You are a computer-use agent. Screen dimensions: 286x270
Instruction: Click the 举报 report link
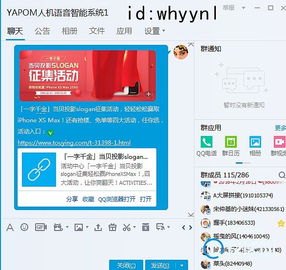pos(229,8)
